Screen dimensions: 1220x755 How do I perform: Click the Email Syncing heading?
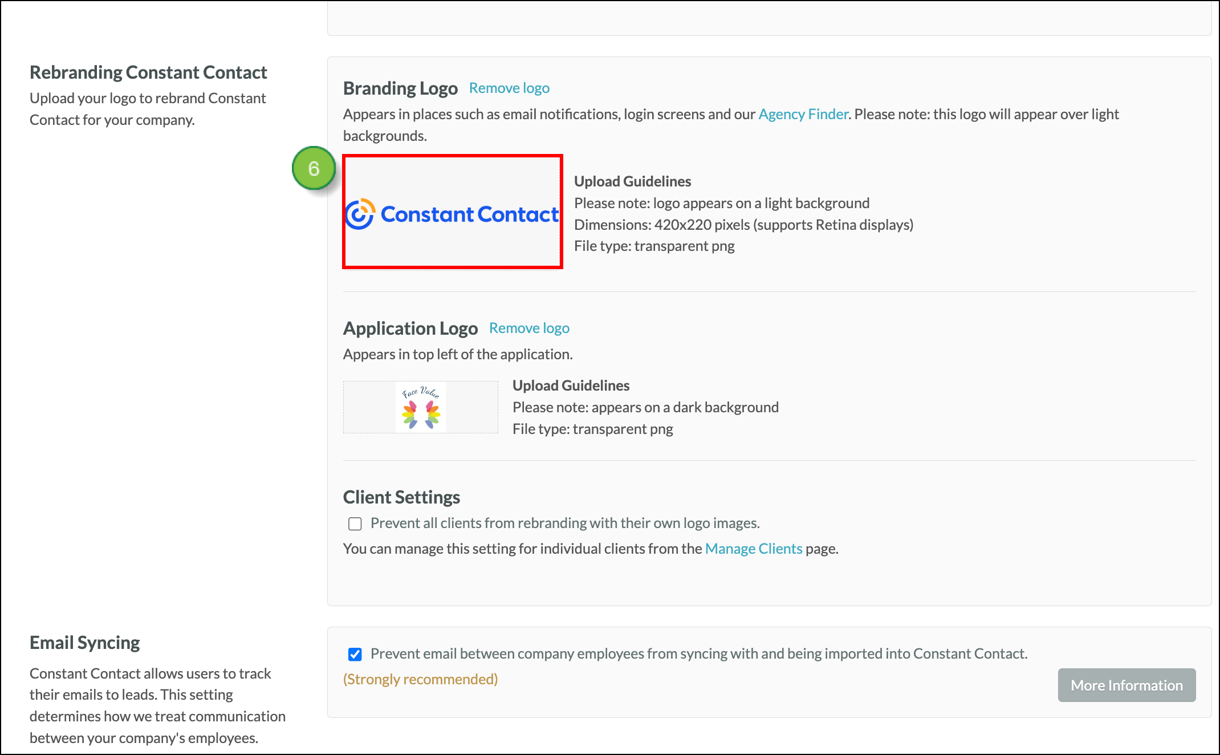[84, 643]
